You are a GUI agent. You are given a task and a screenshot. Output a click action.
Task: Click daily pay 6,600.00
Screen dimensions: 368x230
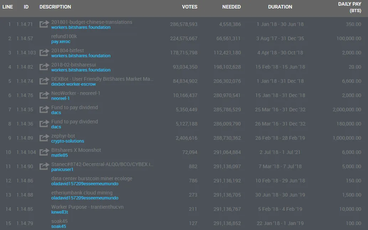[352, 81]
